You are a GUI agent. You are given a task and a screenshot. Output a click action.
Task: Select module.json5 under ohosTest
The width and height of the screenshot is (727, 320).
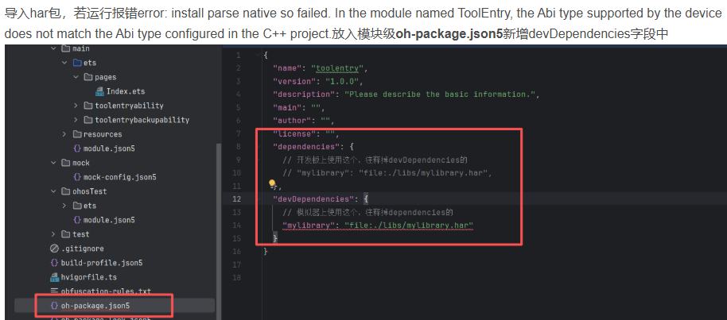109,220
